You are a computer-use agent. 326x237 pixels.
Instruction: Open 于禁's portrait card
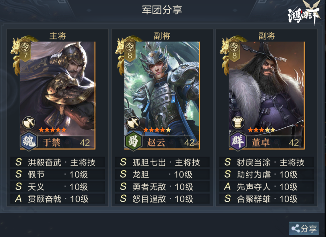pyautogui.click(x=58, y=96)
